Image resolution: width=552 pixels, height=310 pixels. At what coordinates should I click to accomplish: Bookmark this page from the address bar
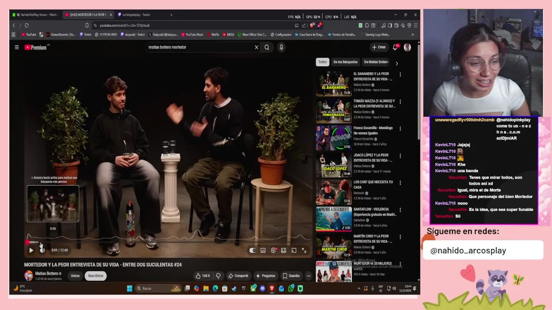pos(87,25)
